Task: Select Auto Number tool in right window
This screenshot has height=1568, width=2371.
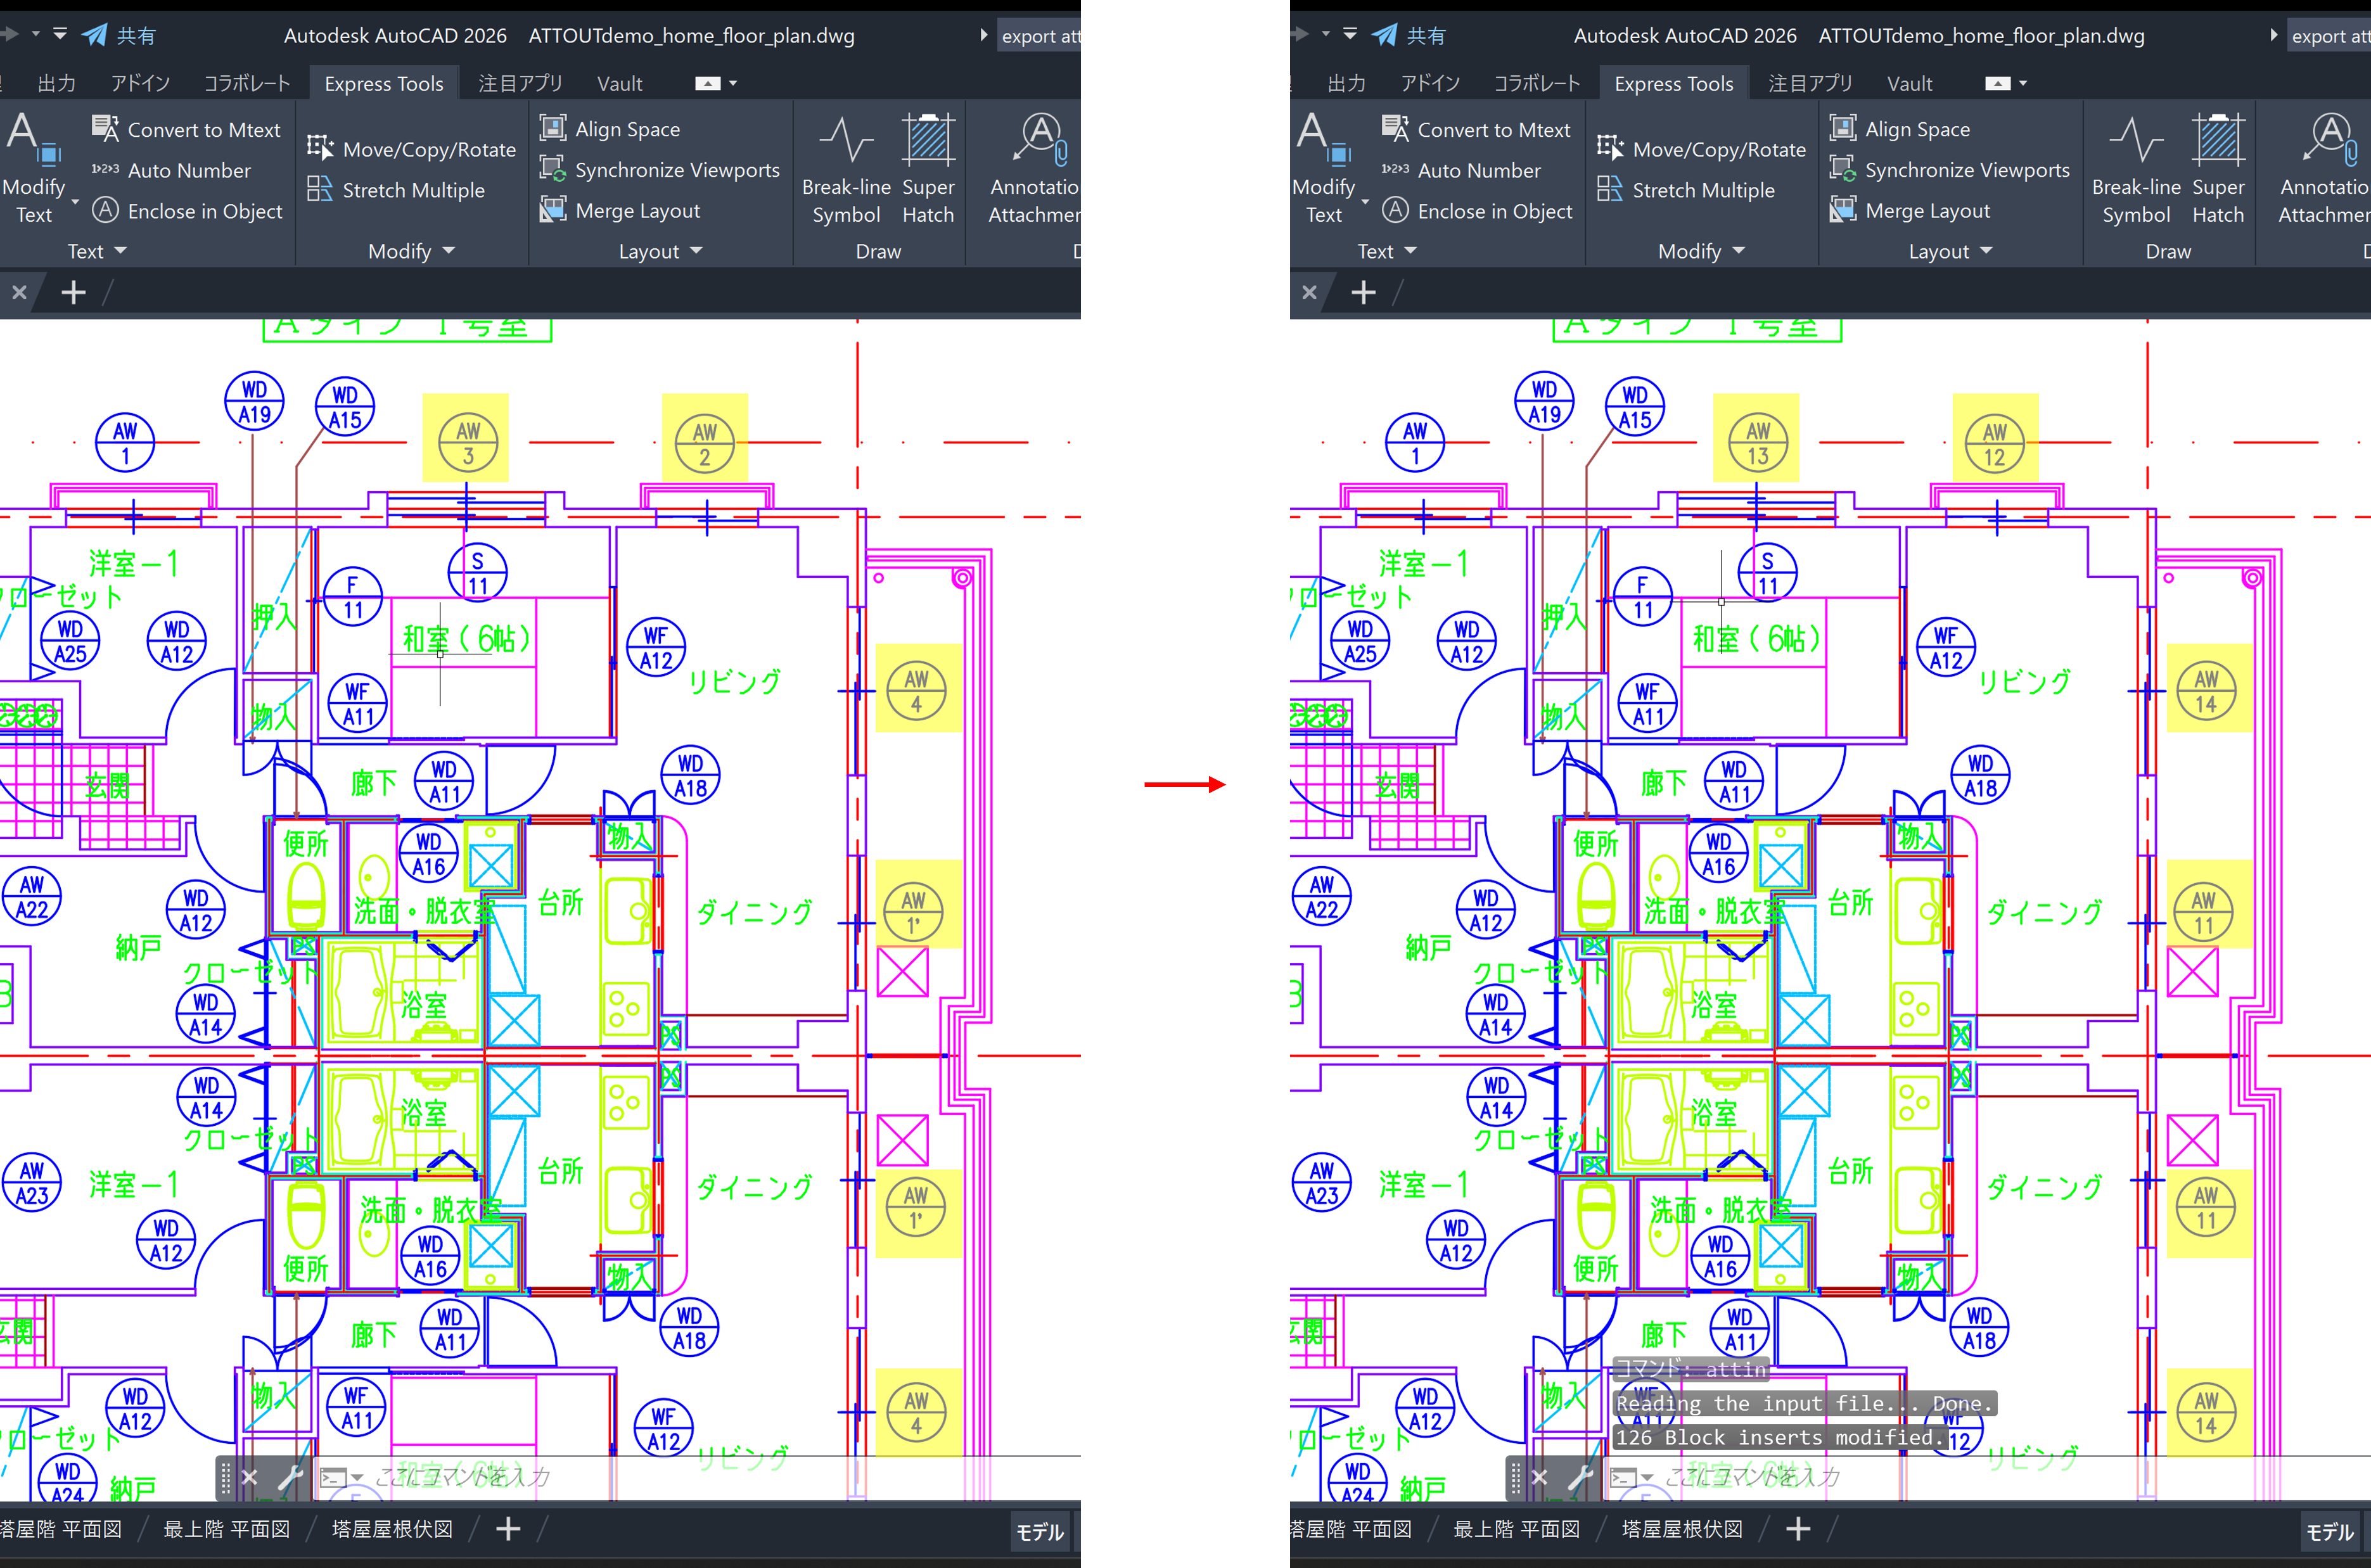Action: [1478, 171]
